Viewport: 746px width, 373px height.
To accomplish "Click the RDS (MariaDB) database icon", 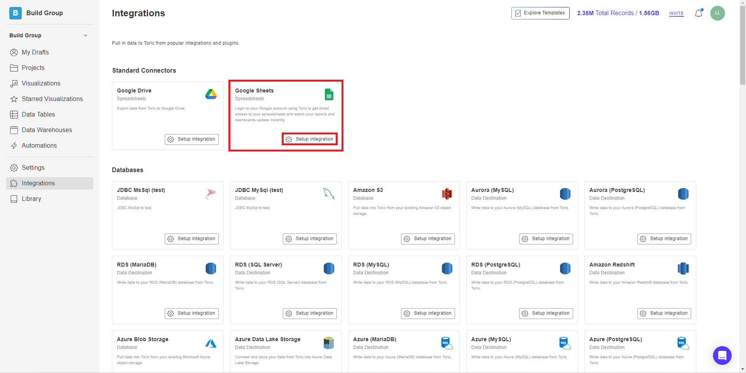I will click(211, 268).
